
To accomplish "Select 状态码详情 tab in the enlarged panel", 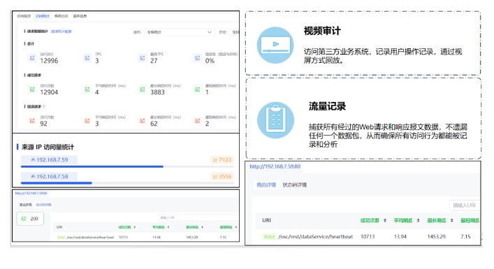I will point(295,185).
